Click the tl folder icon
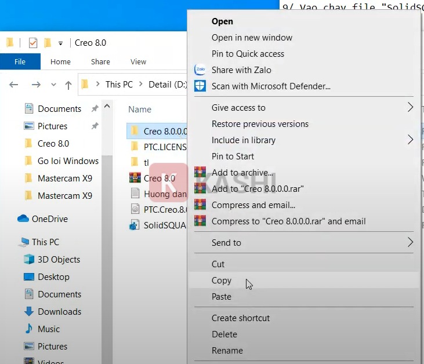The height and width of the screenshot is (364, 424). click(135, 162)
